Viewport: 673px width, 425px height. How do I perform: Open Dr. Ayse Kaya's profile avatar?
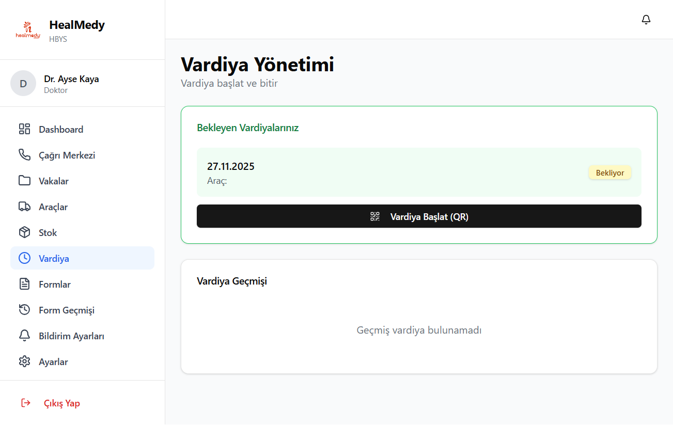pos(23,83)
